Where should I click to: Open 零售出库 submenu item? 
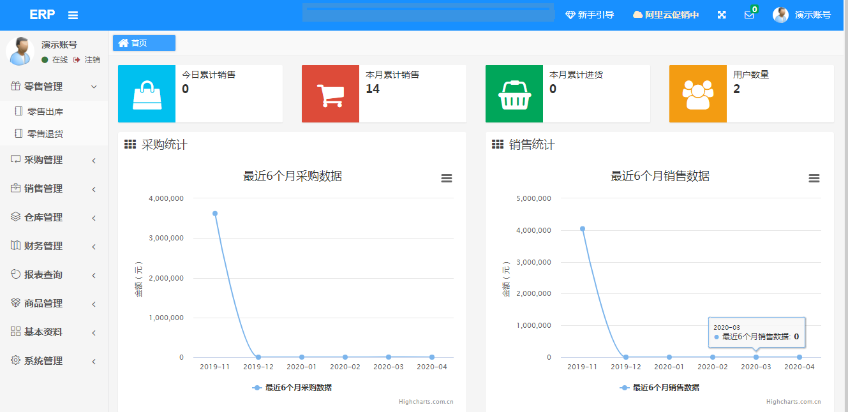(x=45, y=112)
